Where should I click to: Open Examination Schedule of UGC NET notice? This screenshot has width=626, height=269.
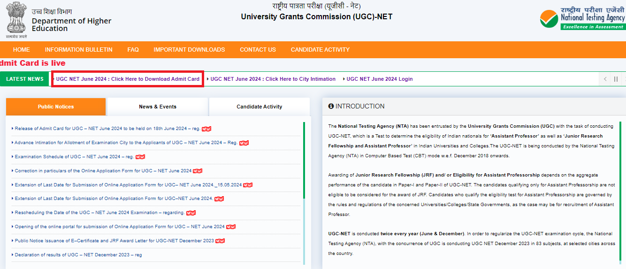74,157
